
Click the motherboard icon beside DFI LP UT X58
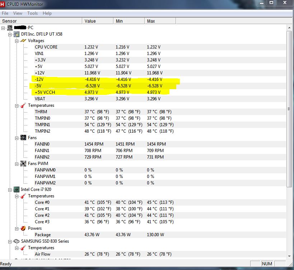[17, 34]
